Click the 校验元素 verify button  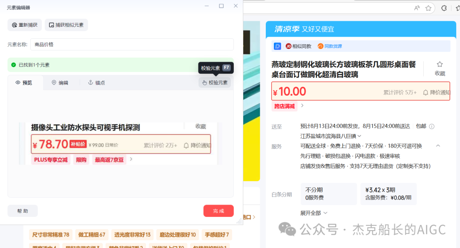point(215,83)
